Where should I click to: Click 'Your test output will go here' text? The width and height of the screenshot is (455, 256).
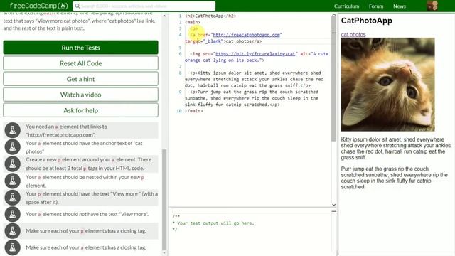(x=215, y=223)
